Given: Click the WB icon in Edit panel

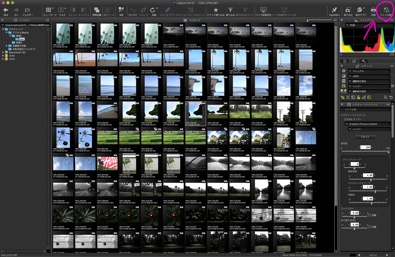Looking at the screenshot, I should [344, 81].
